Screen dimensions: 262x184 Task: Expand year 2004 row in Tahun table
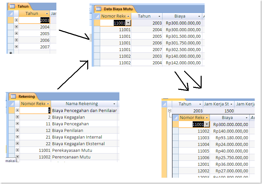(16, 27)
